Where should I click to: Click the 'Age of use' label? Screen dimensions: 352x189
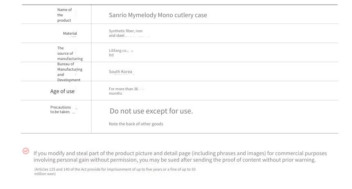point(62,91)
